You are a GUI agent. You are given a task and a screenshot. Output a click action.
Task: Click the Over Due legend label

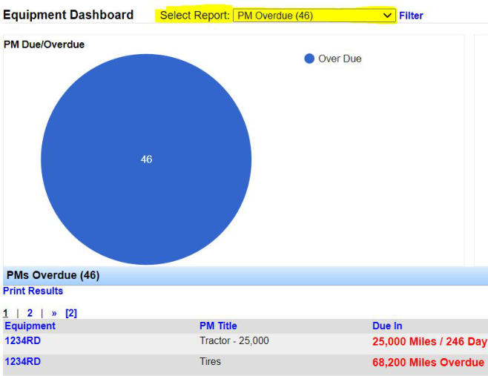(340, 59)
